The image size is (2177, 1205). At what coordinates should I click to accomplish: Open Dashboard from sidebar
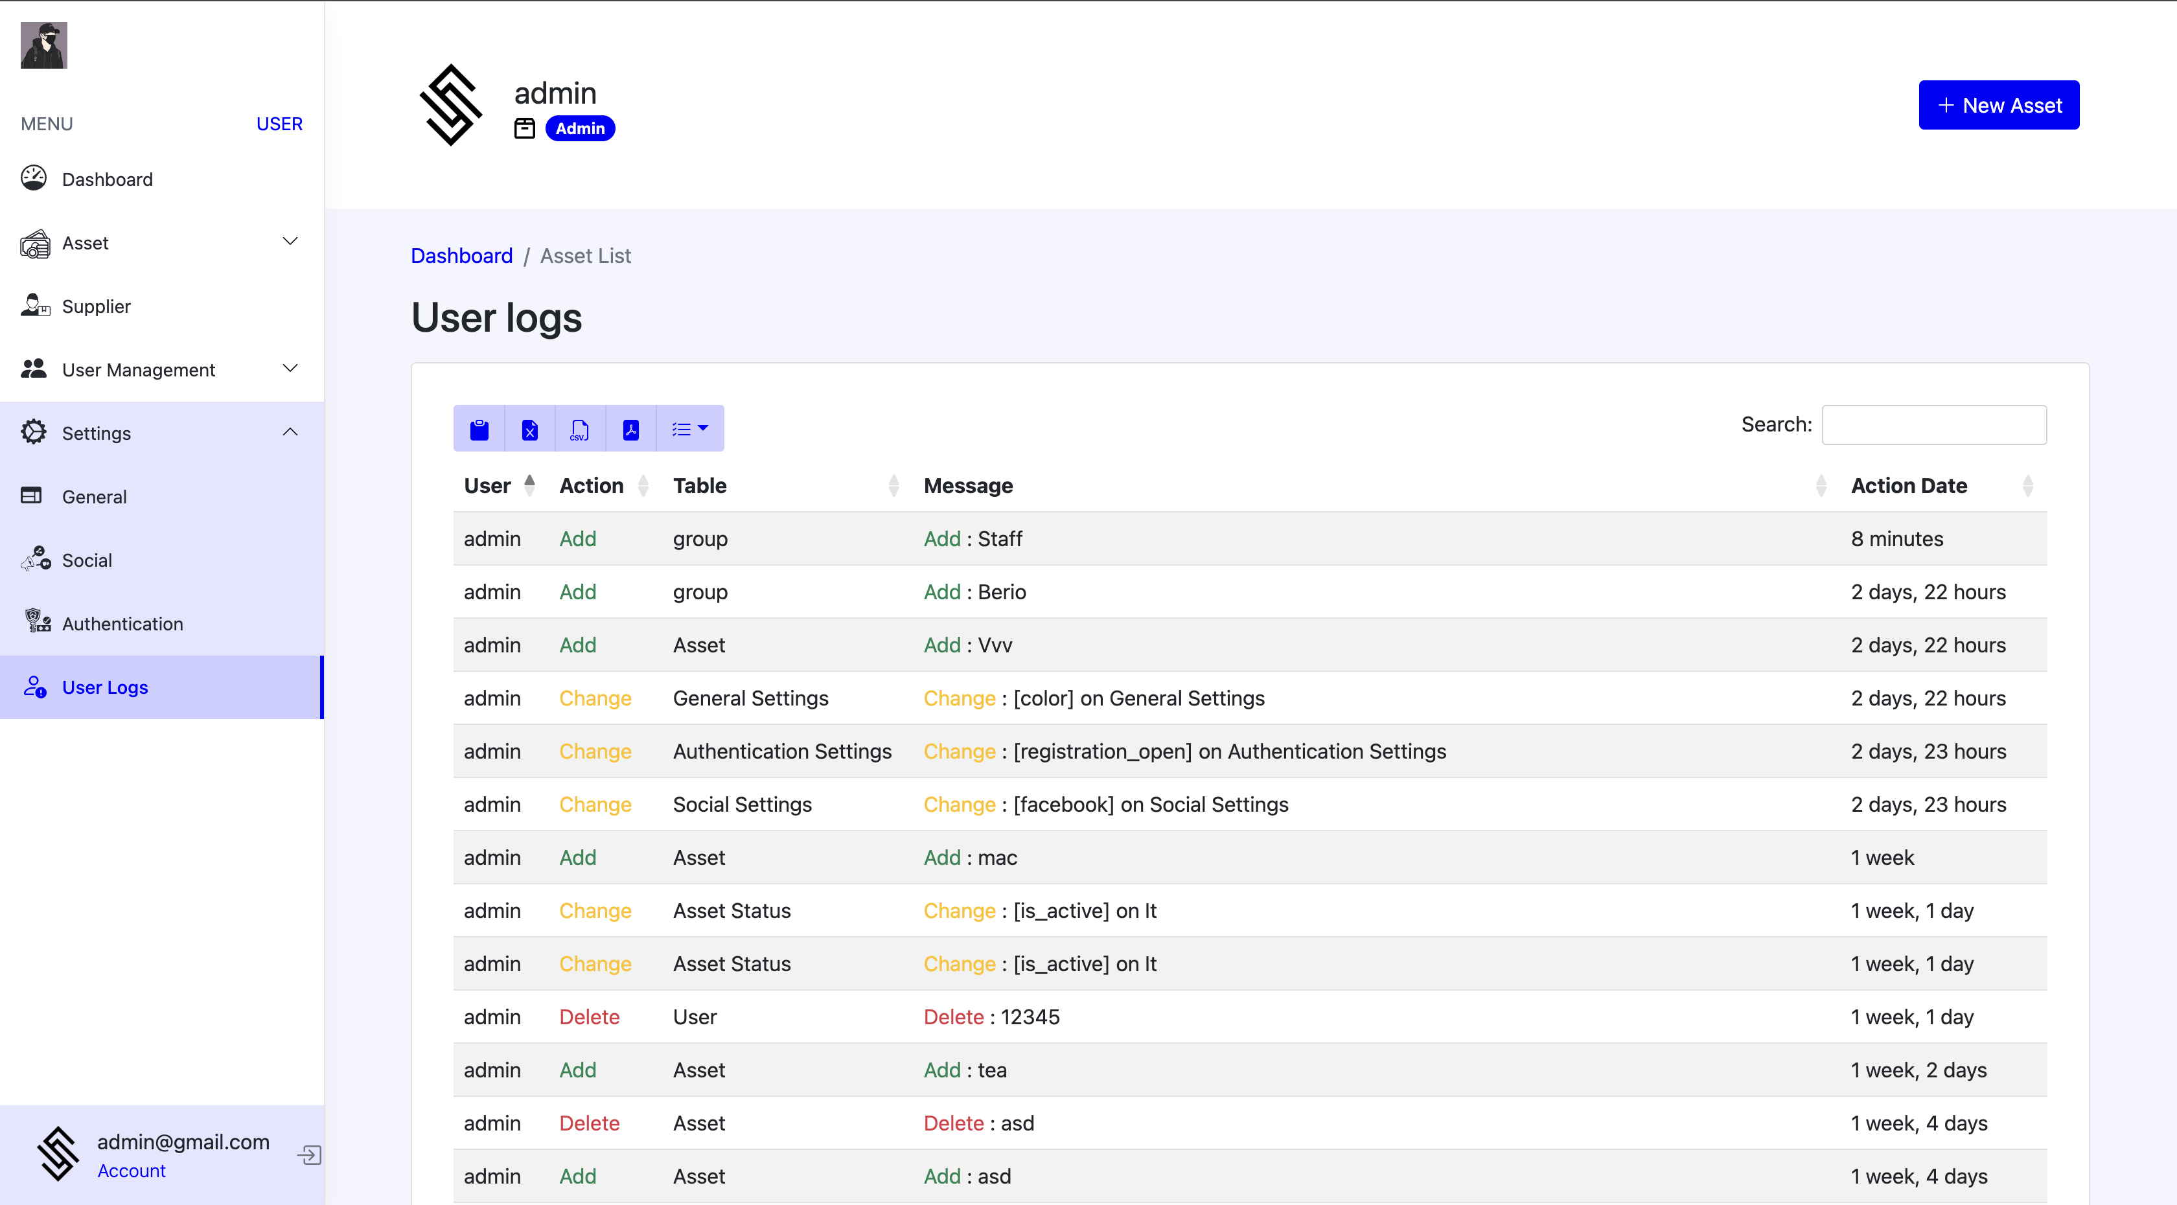[108, 179]
